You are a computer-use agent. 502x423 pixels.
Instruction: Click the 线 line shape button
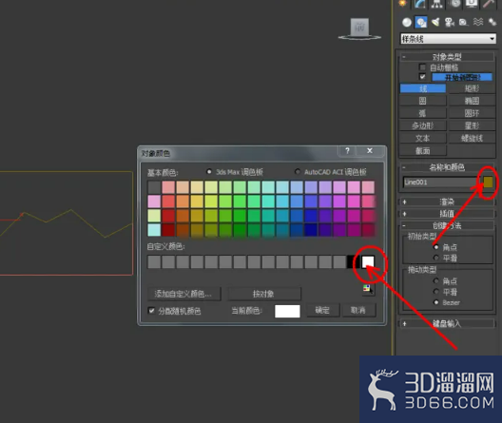(x=423, y=88)
